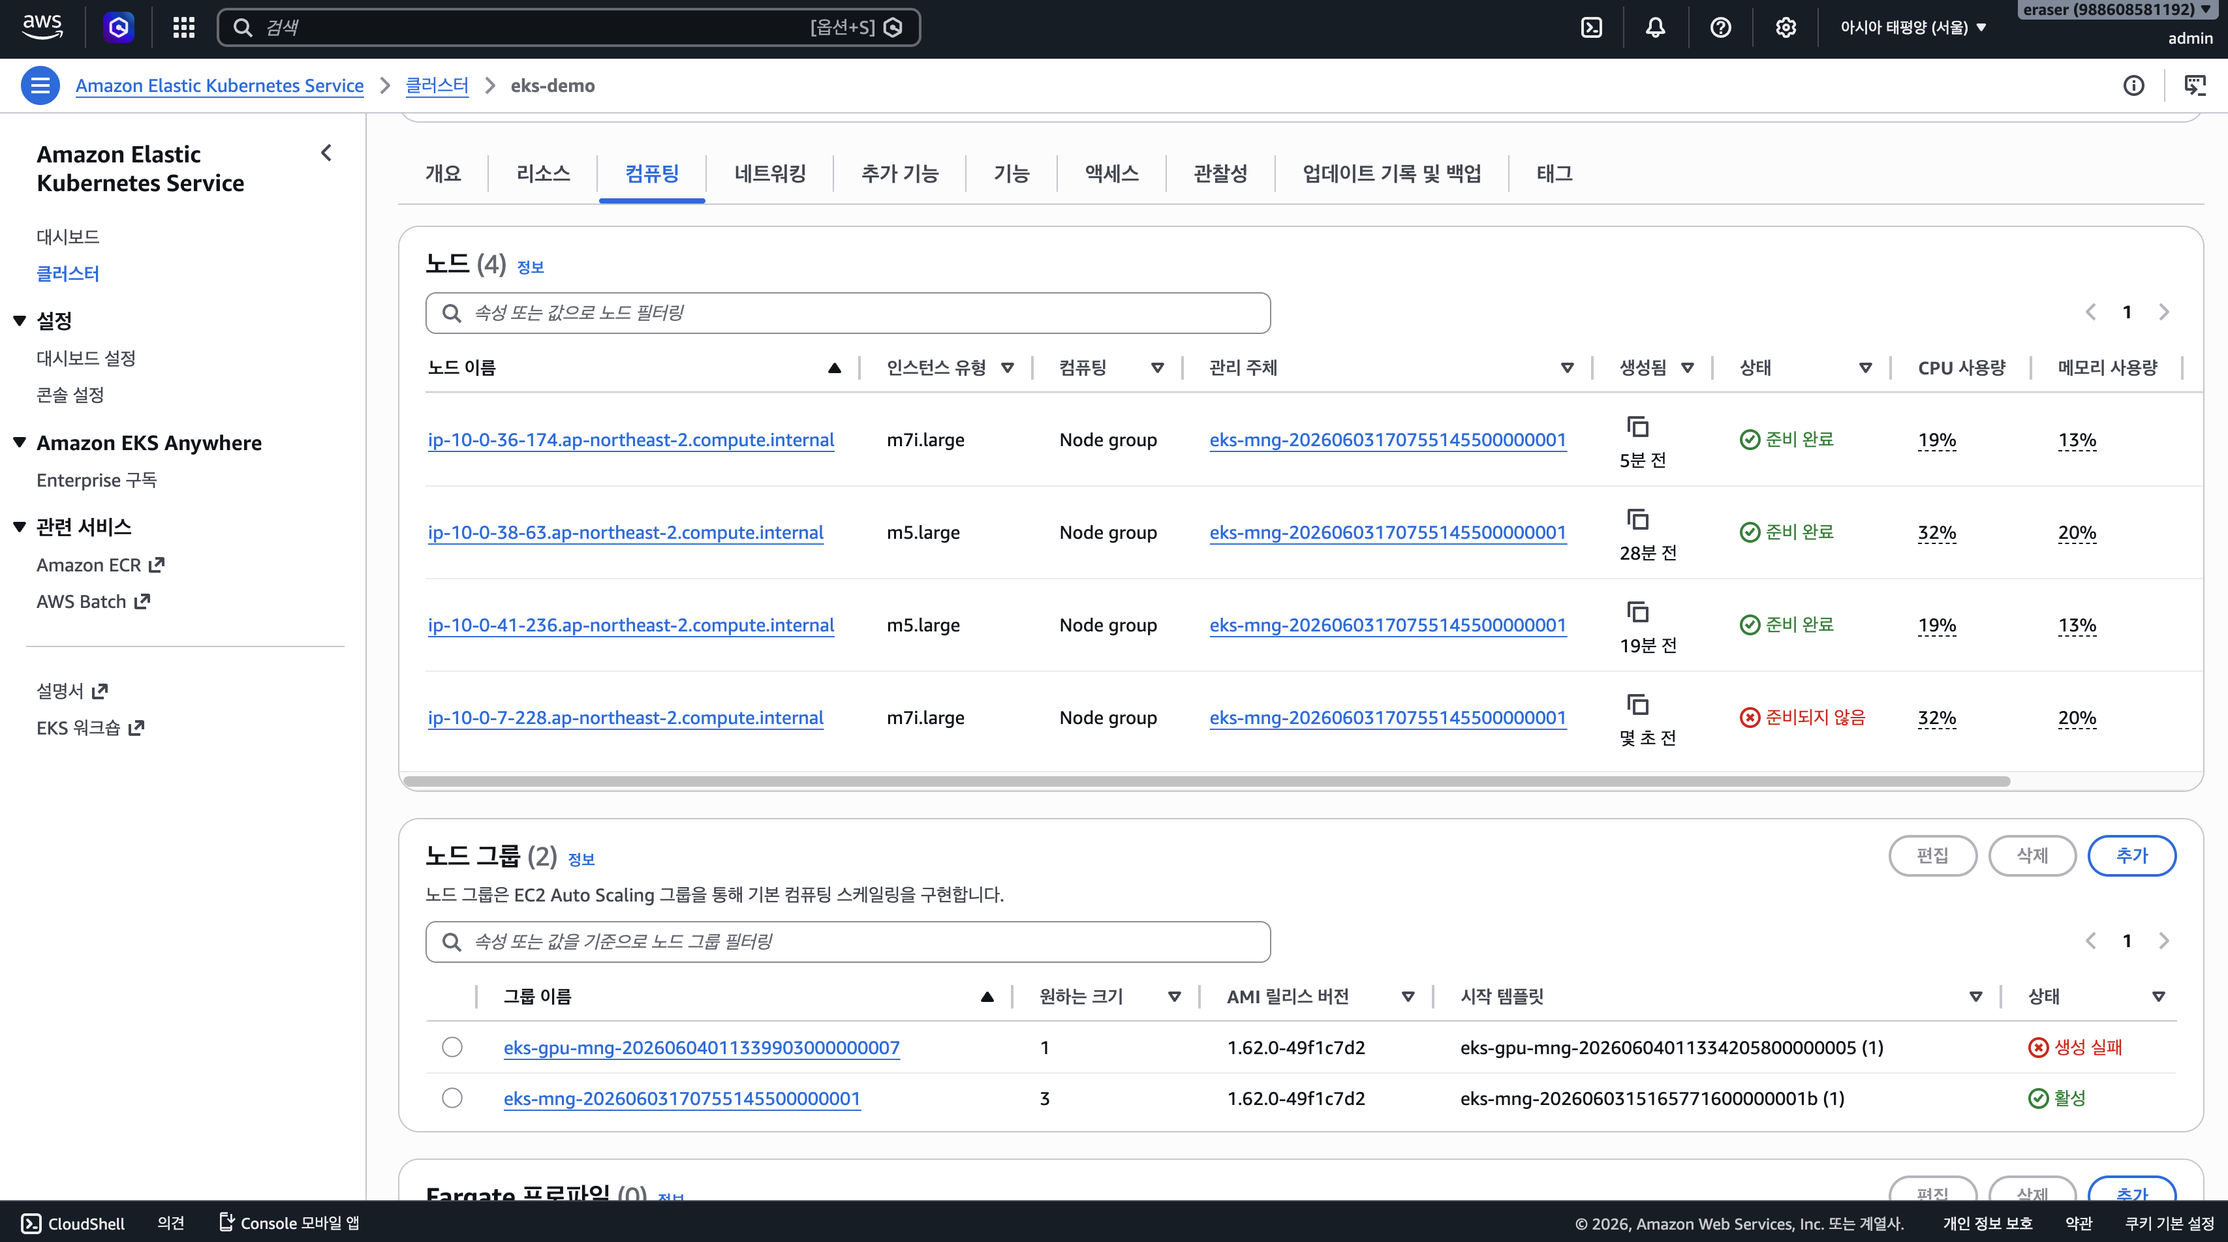Copy creation time for ip-10-0-36-174 node

click(1638, 426)
